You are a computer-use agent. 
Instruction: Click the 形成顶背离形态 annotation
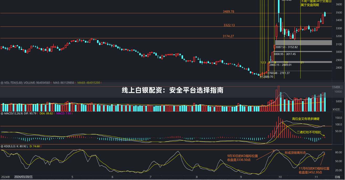pos(295,153)
